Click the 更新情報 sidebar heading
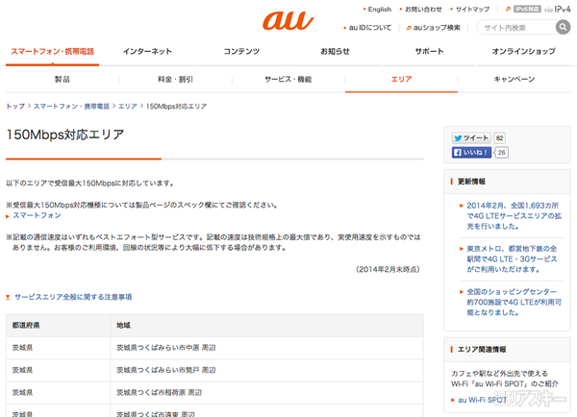This screenshot has height=417, width=577. [x=471, y=182]
